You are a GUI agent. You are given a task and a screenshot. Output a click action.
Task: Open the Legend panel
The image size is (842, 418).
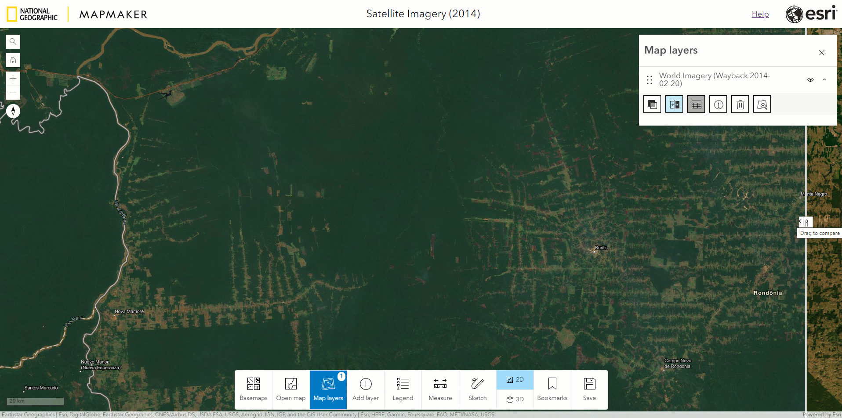(x=403, y=389)
